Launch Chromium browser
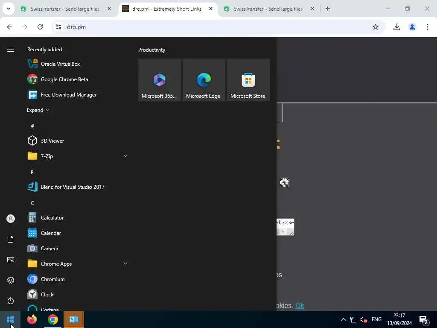 (78, 279)
